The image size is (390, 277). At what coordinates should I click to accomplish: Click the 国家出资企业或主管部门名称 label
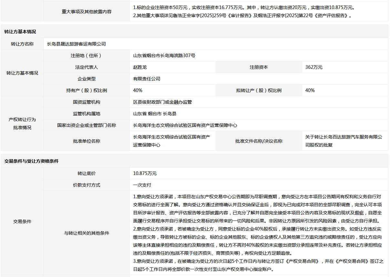(87, 125)
